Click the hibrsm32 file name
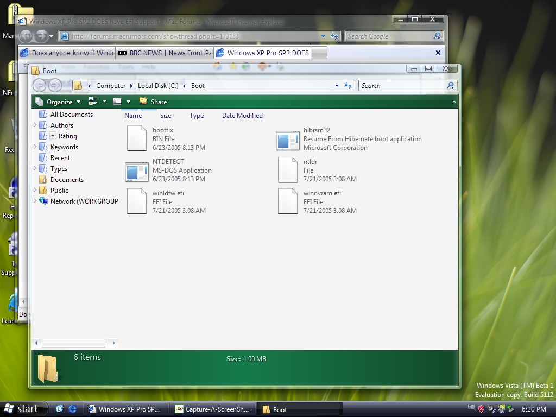The width and height of the screenshot is (556, 417). (317, 130)
